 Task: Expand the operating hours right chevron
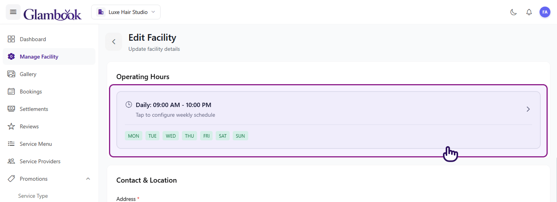click(528, 109)
